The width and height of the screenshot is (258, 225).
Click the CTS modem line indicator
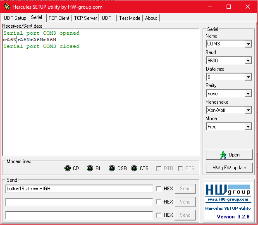[134, 168]
